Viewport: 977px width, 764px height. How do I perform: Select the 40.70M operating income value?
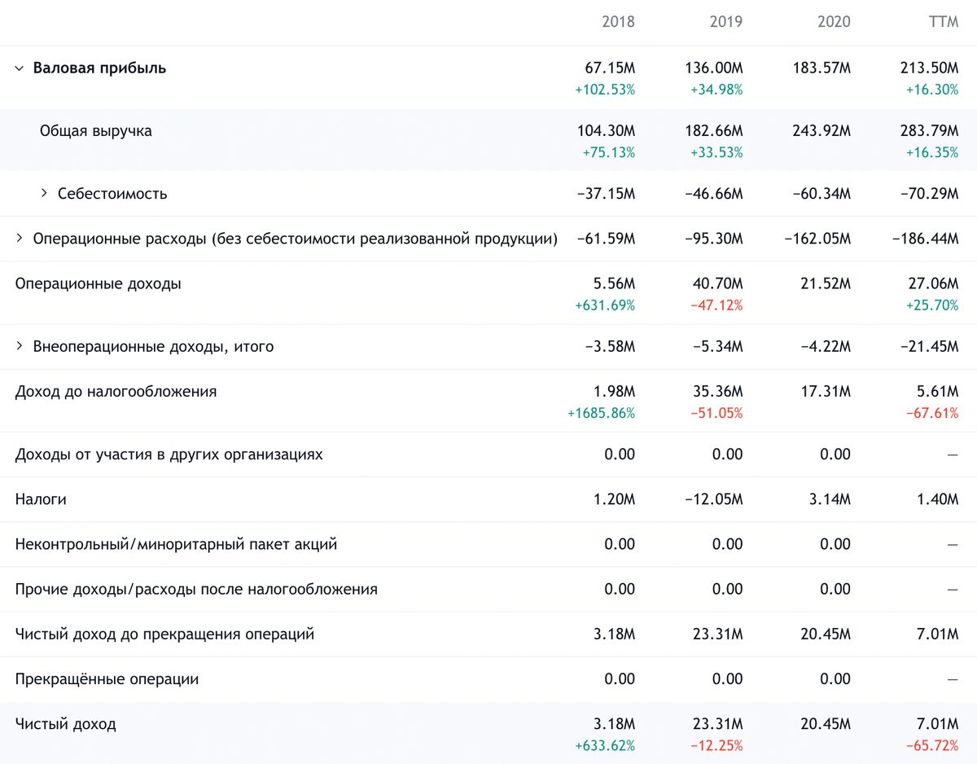(x=718, y=283)
